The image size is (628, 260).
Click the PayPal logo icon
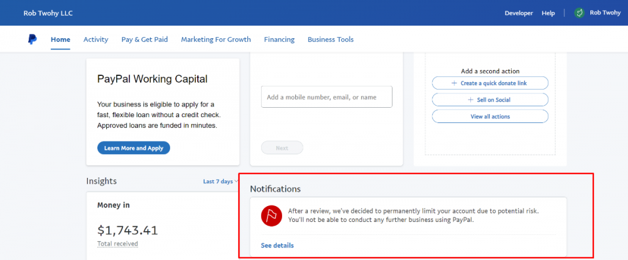click(x=32, y=39)
